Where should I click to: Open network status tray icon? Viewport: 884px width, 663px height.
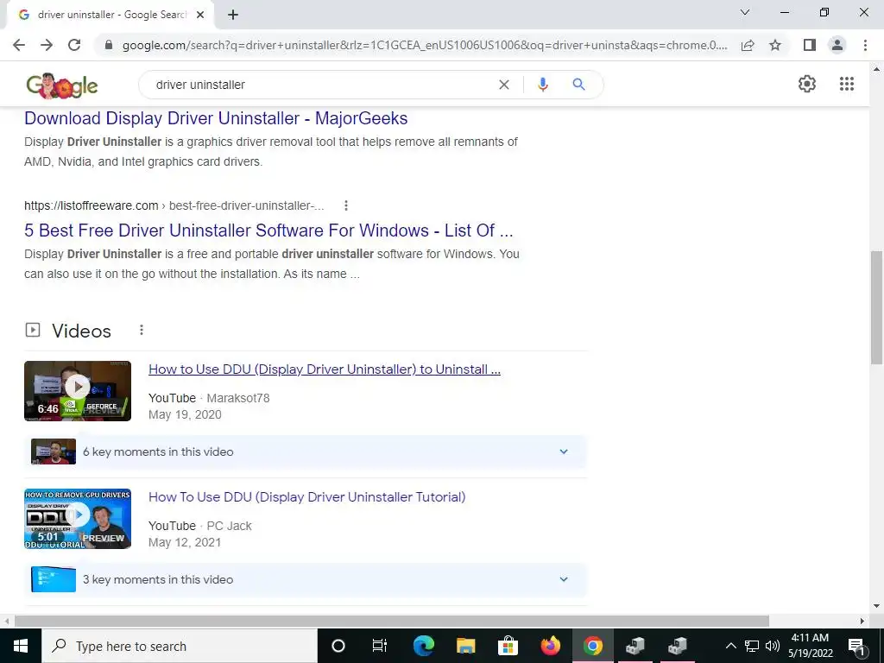coord(752,646)
